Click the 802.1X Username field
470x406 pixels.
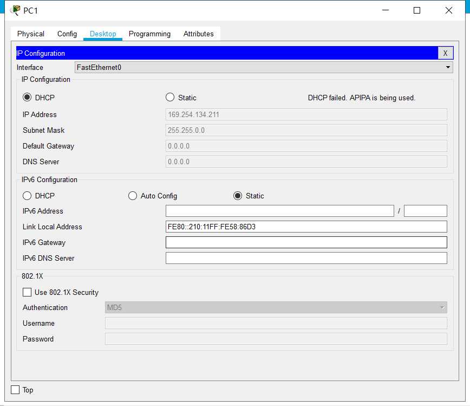tap(276, 323)
